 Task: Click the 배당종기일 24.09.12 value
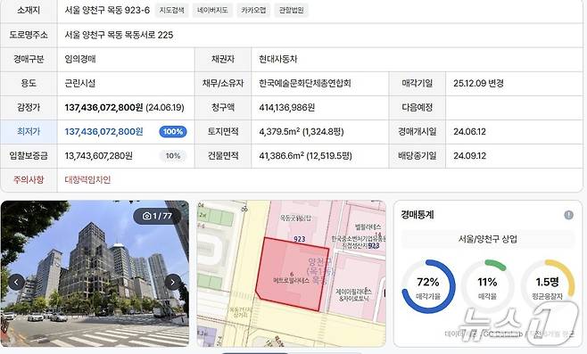pyautogui.click(x=469, y=156)
